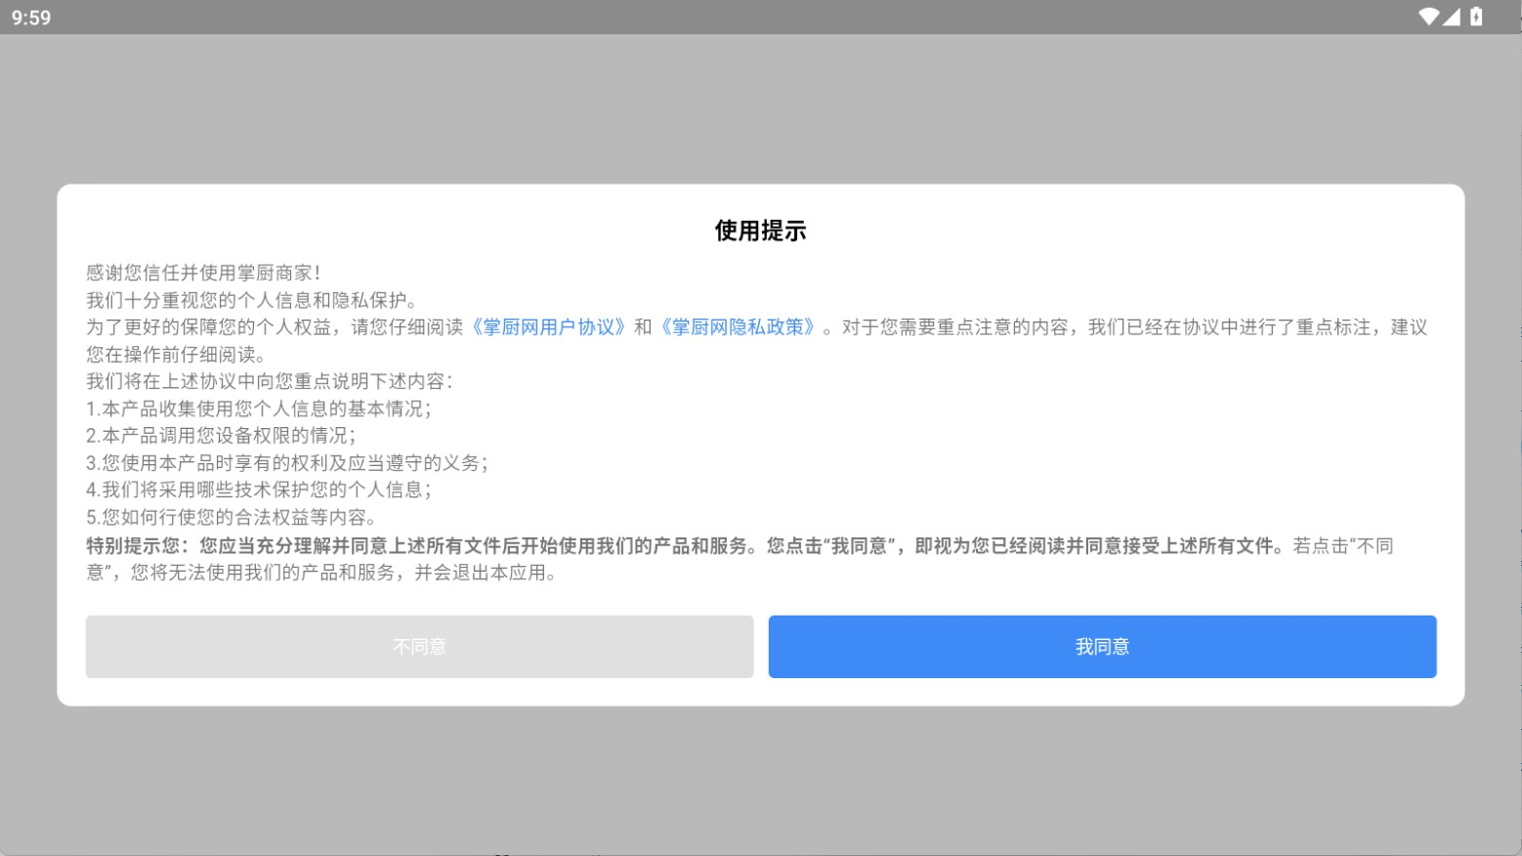Open the 《掌厨网隐私政策》 link

pyautogui.click(x=738, y=327)
